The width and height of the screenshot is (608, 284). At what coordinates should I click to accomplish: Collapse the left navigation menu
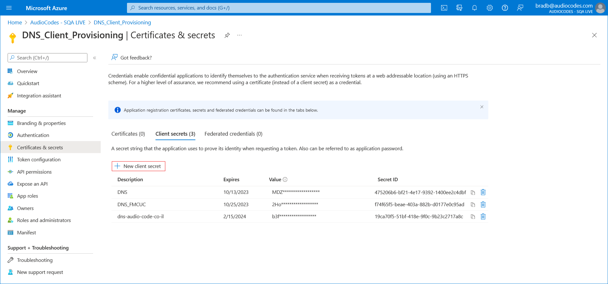click(94, 58)
